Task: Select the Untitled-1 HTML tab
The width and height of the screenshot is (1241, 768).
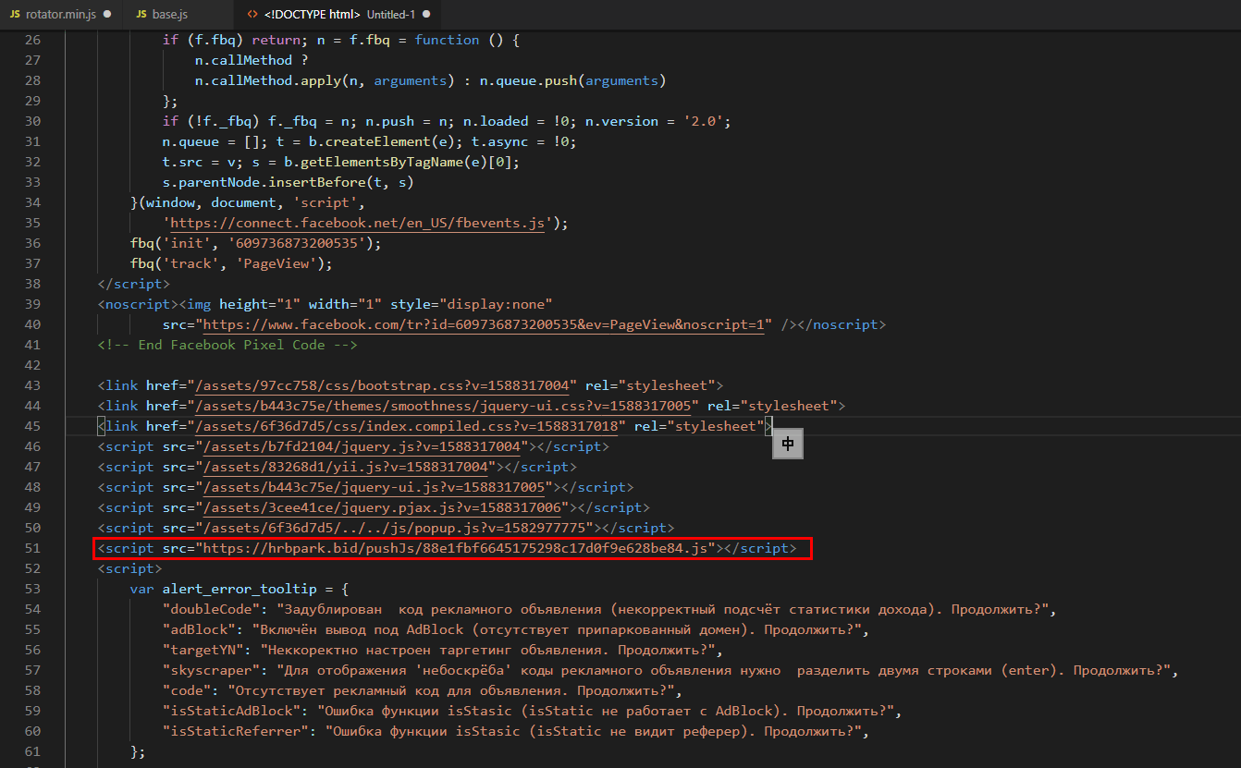Action: point(338,15)
